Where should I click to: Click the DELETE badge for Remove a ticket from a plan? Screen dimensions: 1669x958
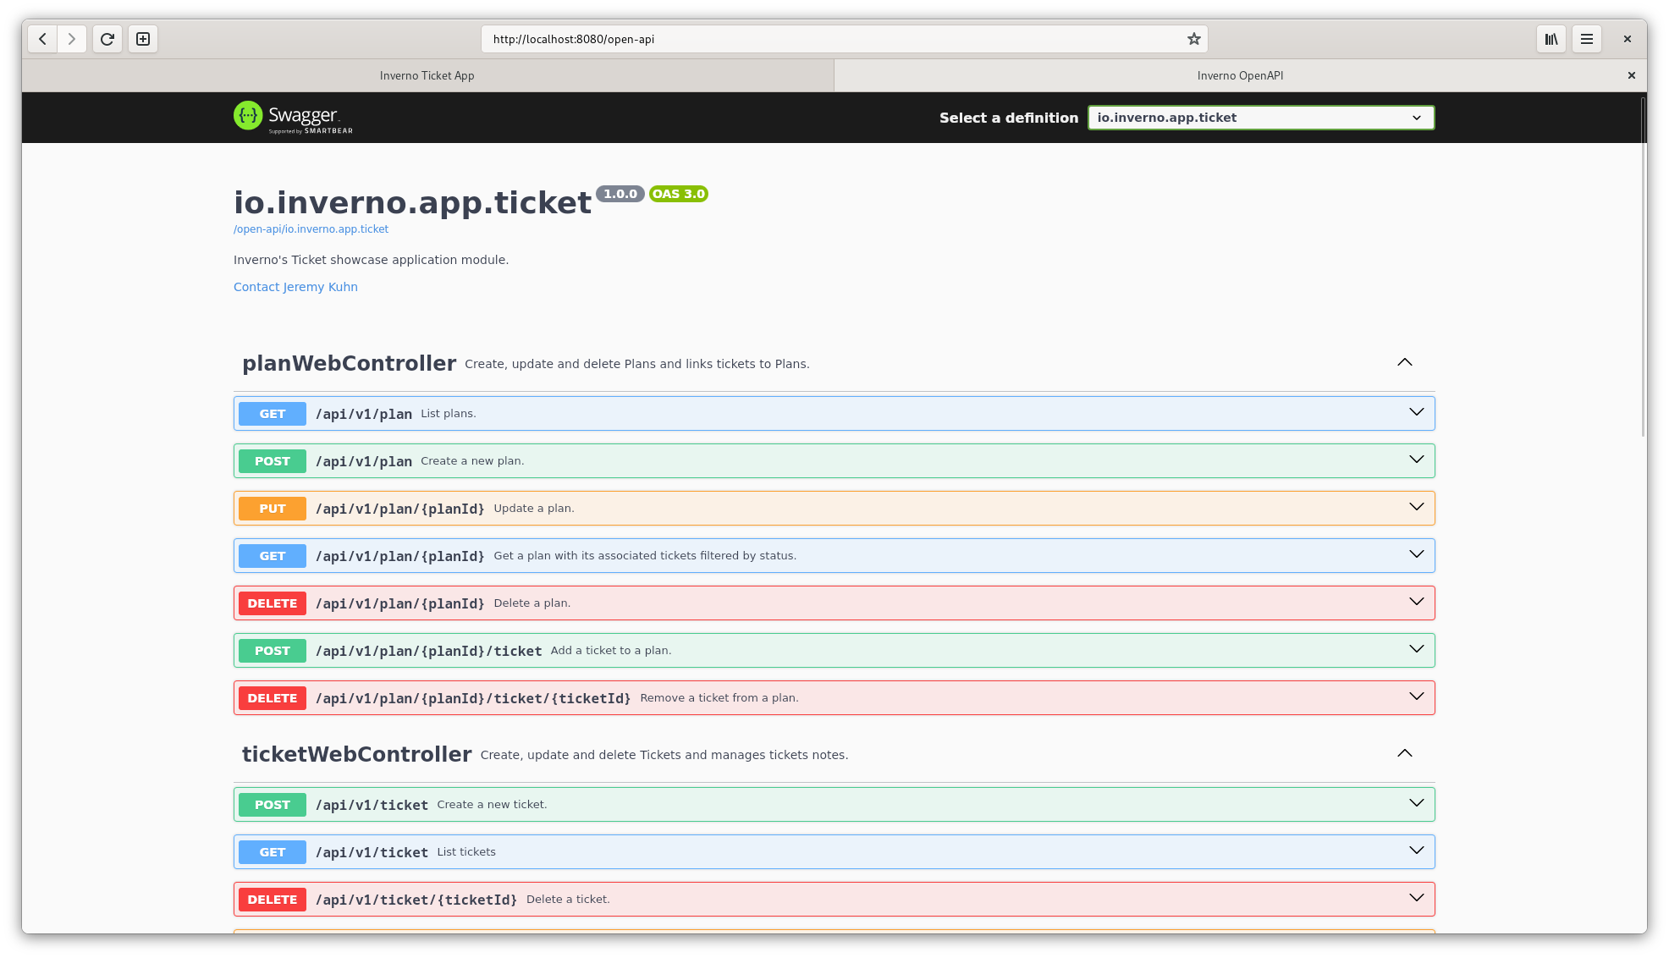[x=273, y=698]
